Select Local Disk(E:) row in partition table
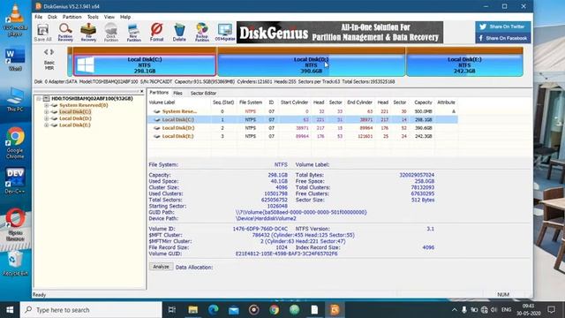 coord(303,136)
